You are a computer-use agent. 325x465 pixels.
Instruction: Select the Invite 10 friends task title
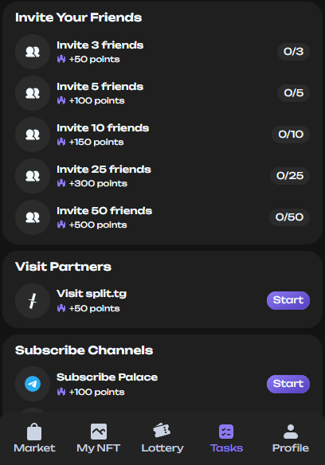pyautogui.click(x=103, y=128)
